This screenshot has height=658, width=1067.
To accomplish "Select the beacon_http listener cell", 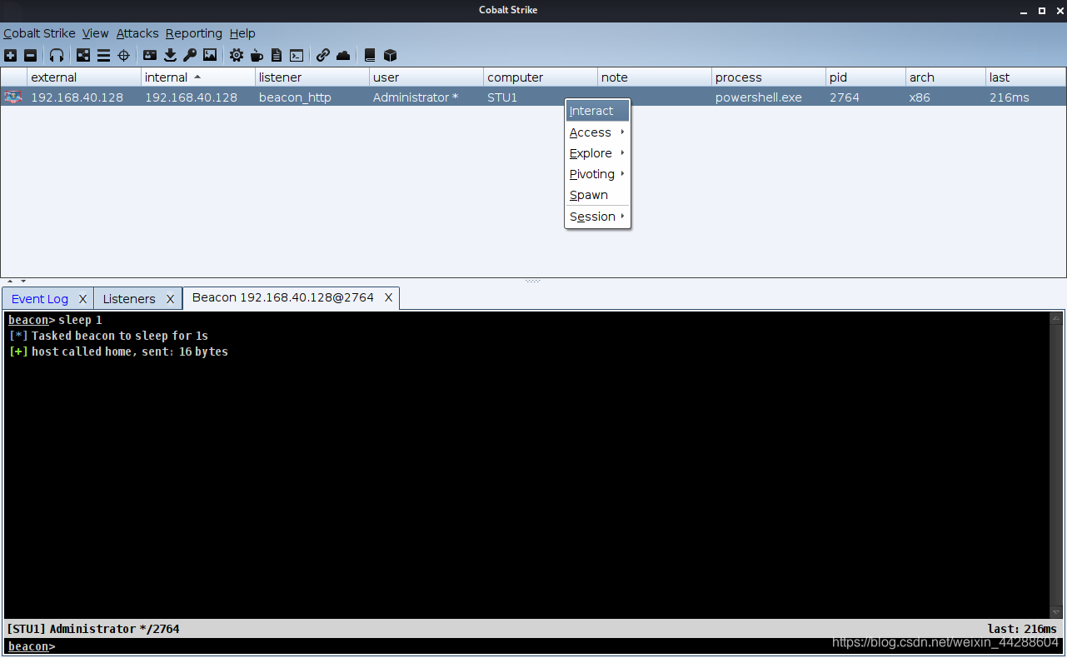I will tap(312, 97).
